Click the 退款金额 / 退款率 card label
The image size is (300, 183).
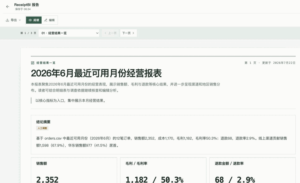point(229,163)
